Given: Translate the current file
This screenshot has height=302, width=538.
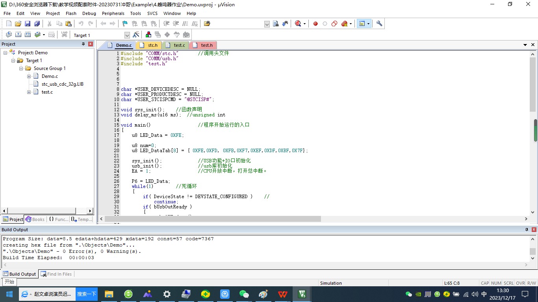Looking at the screenshot, I should pyautogui.click(x=9, y=35).
